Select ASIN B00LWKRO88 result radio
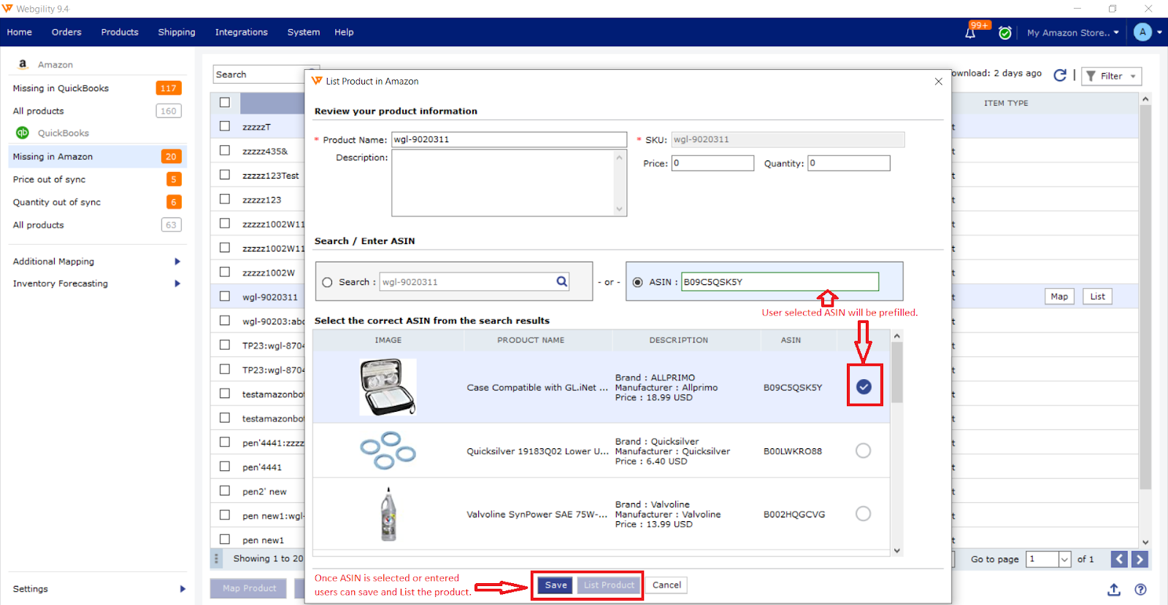This screenshot has width=1168, height=605. (863, 450)
